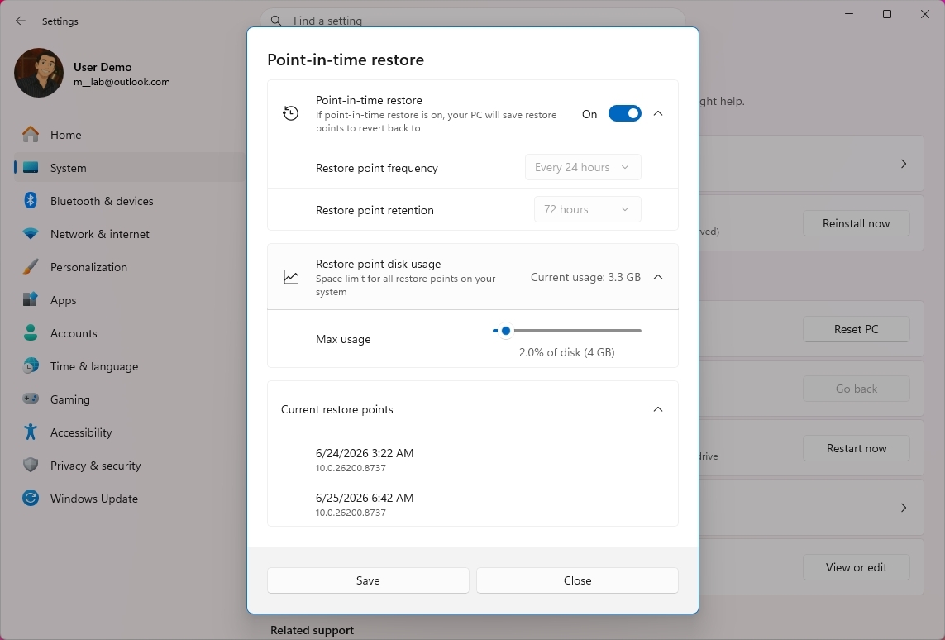Click the Home icon in sidebar
Viewport: 945px width, 640px height.
point(30,134)
